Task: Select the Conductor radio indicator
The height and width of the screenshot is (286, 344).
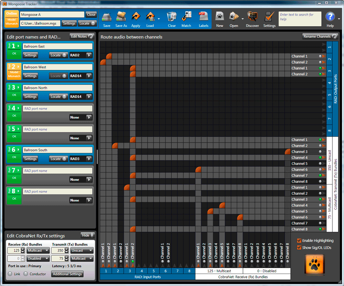Action: pos(26,274)
